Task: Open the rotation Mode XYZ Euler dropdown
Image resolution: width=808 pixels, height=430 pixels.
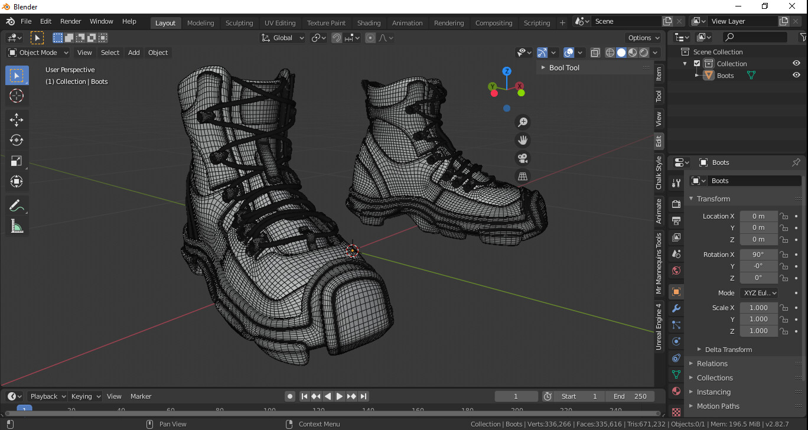Action: (x=759, y=292)
